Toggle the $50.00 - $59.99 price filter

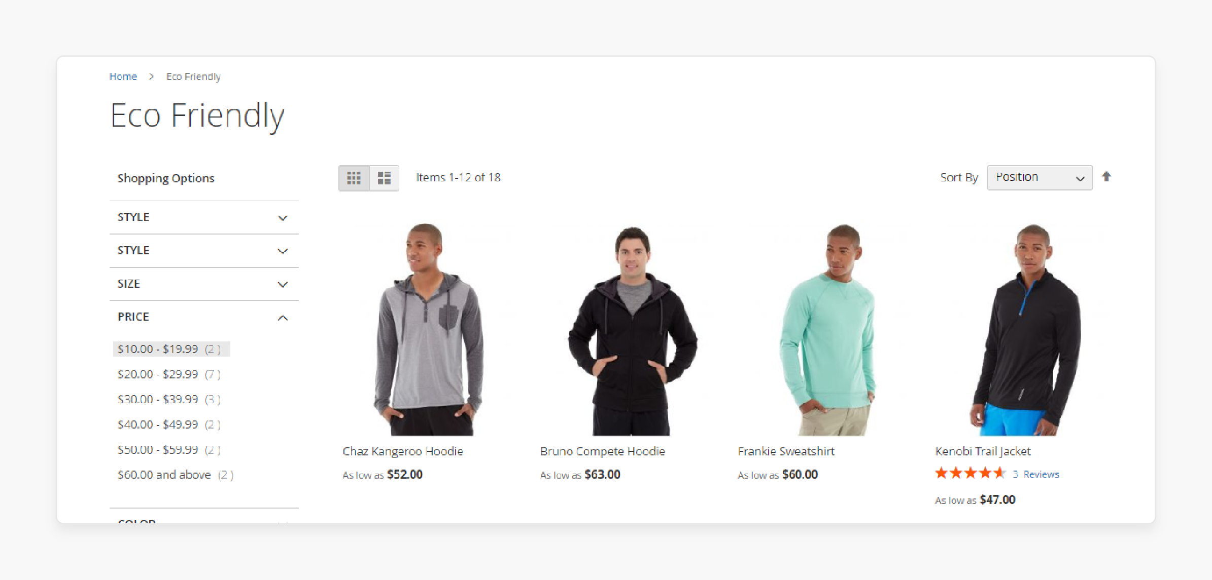157,448
